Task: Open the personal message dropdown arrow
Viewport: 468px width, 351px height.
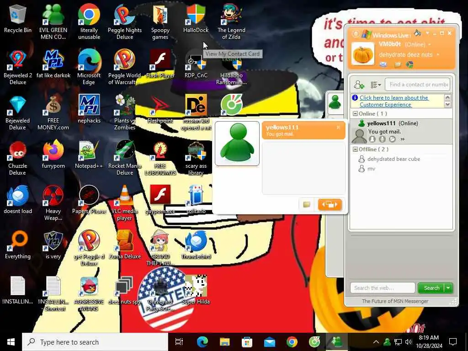Action: click(438, 55)
